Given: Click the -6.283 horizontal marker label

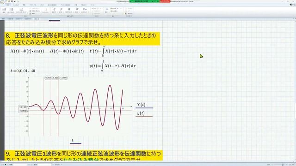Looking at the screenshot, I should pos(23,111).
